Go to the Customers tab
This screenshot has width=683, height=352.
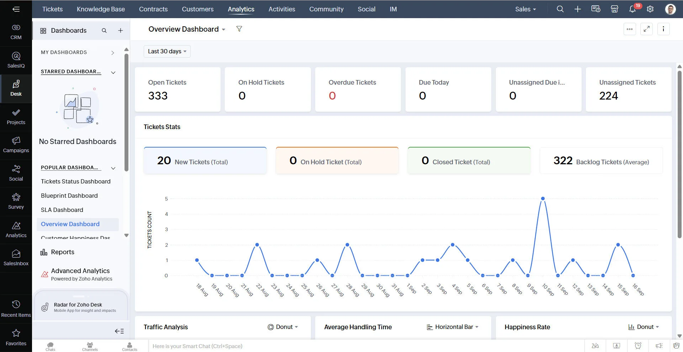pos(197,9)
